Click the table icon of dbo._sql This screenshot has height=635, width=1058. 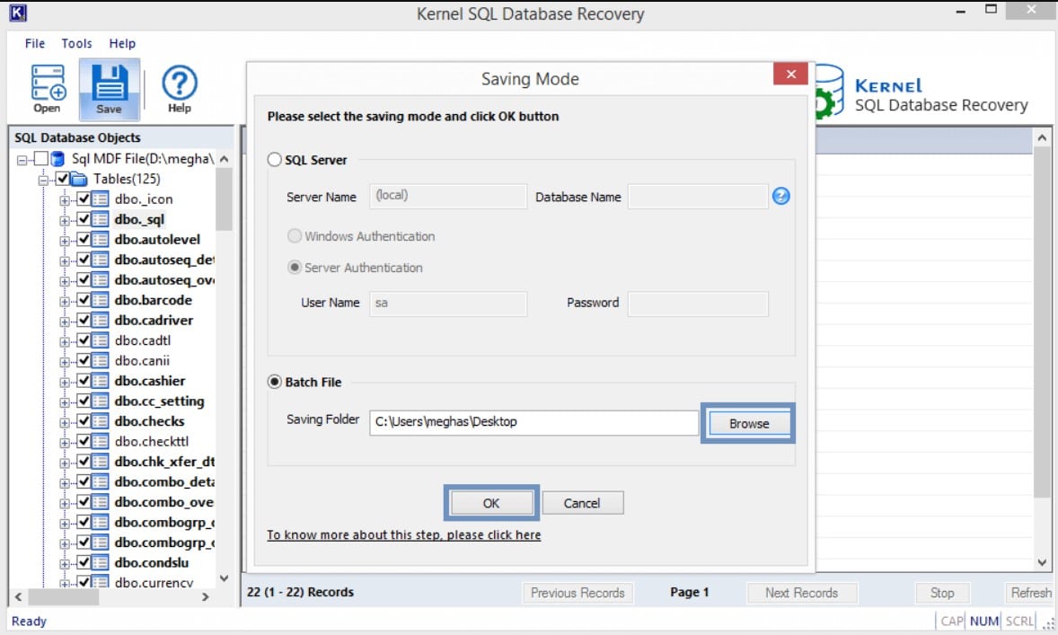coord(100,219)
